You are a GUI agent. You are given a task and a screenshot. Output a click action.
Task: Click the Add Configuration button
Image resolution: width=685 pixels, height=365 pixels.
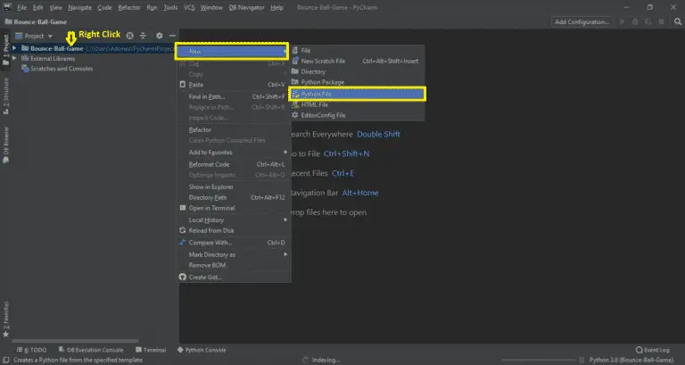click(582, 21)
